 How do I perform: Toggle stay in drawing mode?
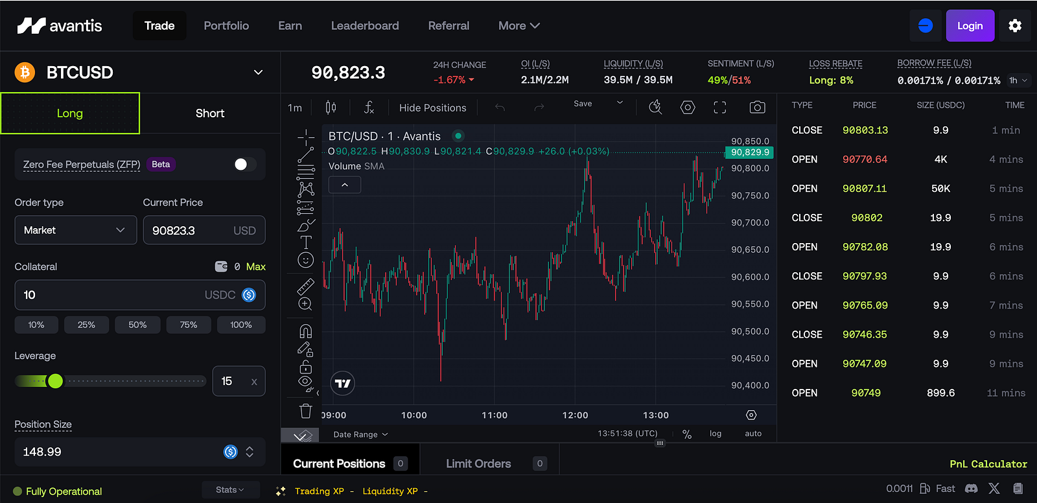point(306,349)
